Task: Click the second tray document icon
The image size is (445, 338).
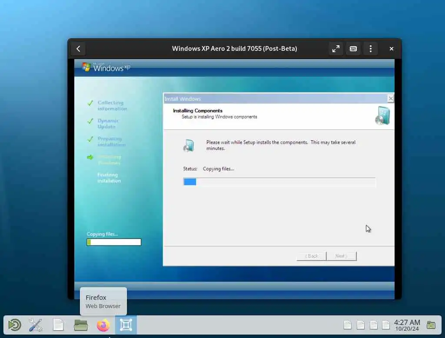Action: [x=360, y=325]
